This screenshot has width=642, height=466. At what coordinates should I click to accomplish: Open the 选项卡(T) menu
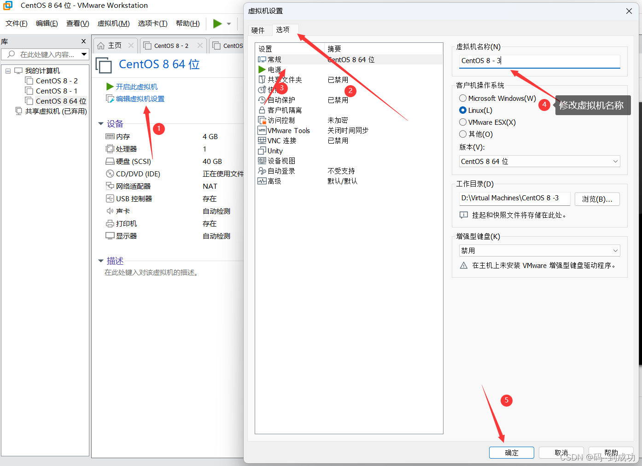[153, 23]
